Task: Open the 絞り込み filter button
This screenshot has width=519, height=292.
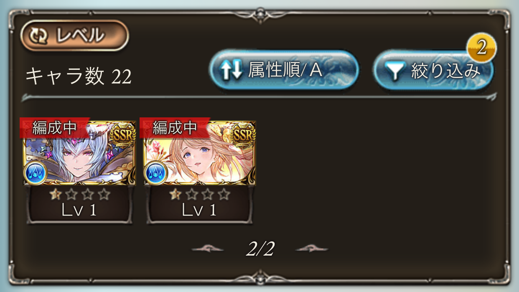Action: (x=433, y=70)
